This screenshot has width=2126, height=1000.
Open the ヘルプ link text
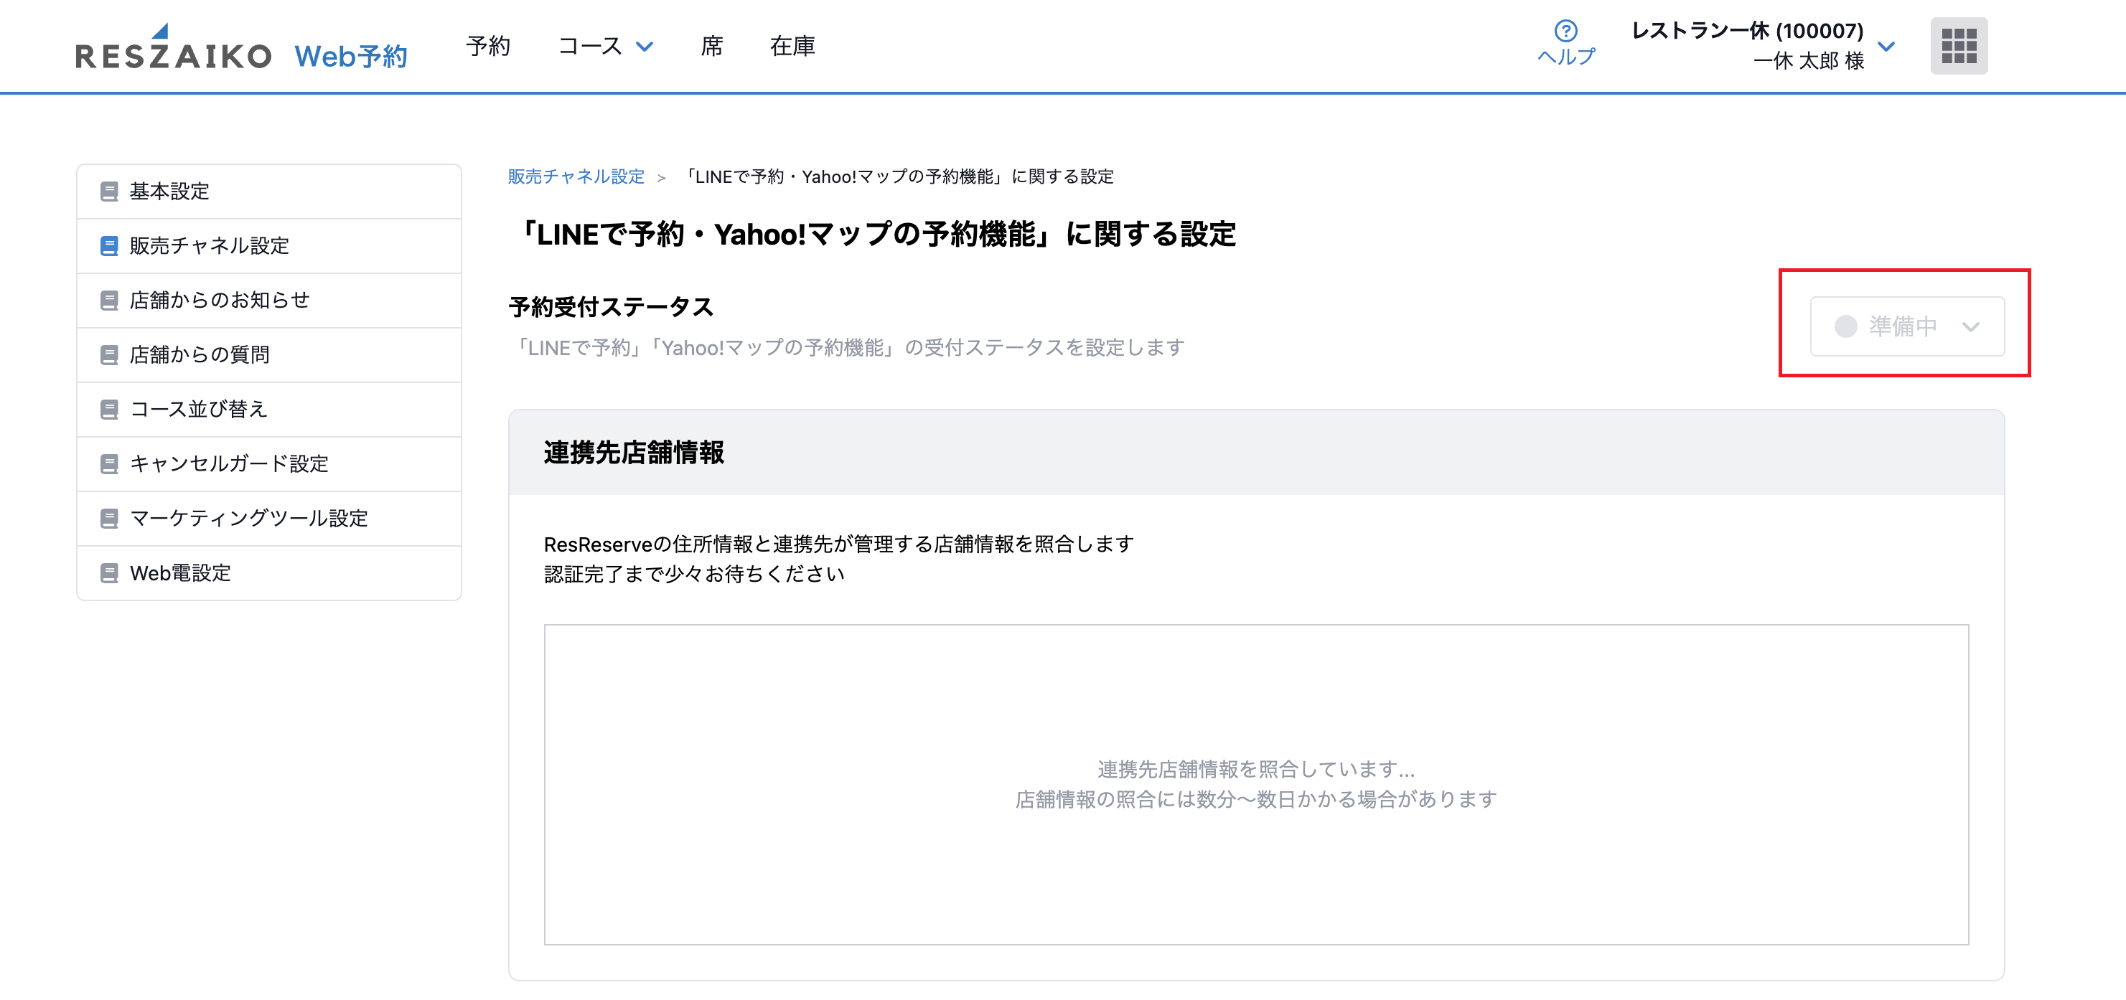click(x=1565, y=57)
